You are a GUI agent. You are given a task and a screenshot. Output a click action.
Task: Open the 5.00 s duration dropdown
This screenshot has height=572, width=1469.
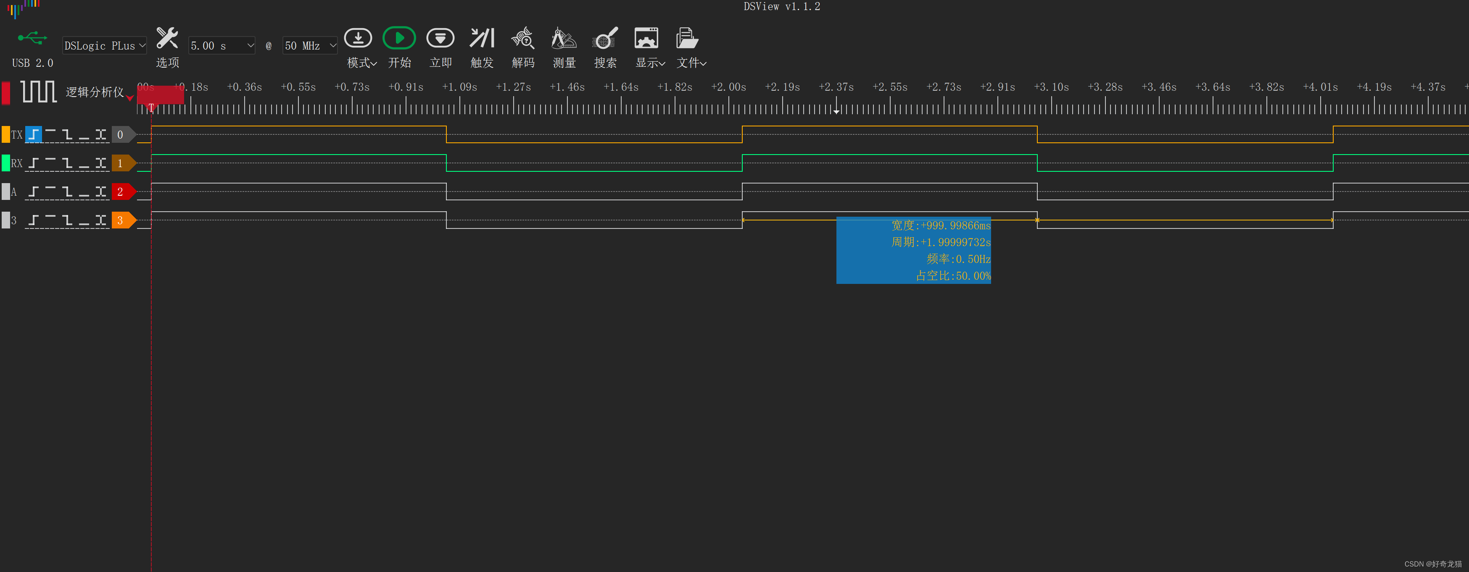click(x=222, y=46)
